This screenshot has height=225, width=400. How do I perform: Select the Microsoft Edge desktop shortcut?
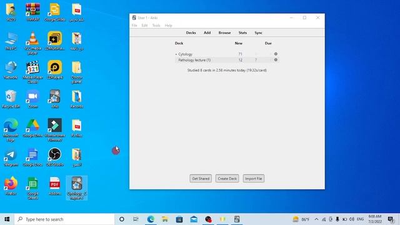[x=11, y=131]
